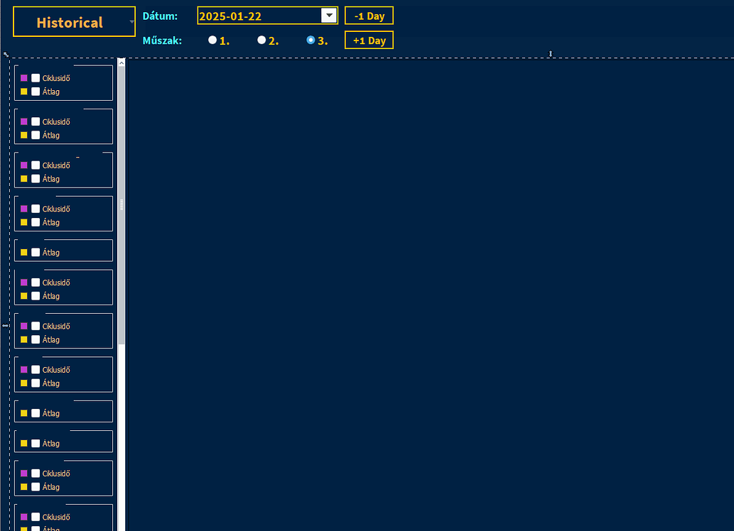Open the Dátum date picker dropdown

tap(329, 15)
